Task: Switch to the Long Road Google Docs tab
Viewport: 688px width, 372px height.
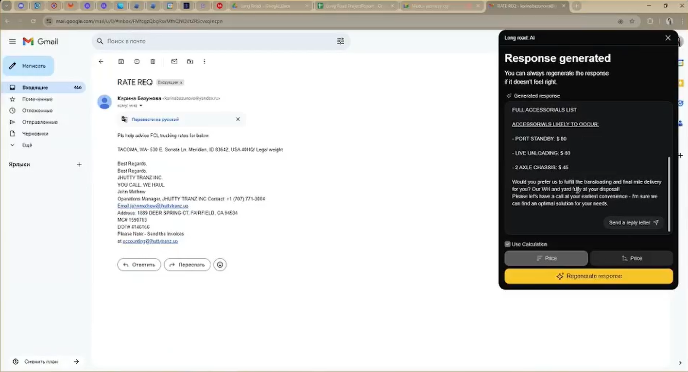Action: [x=269, y=6]
